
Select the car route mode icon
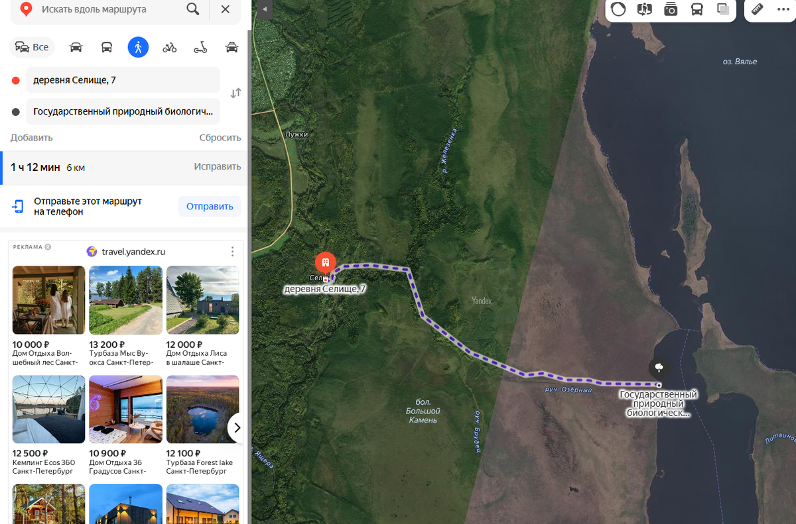76,47
